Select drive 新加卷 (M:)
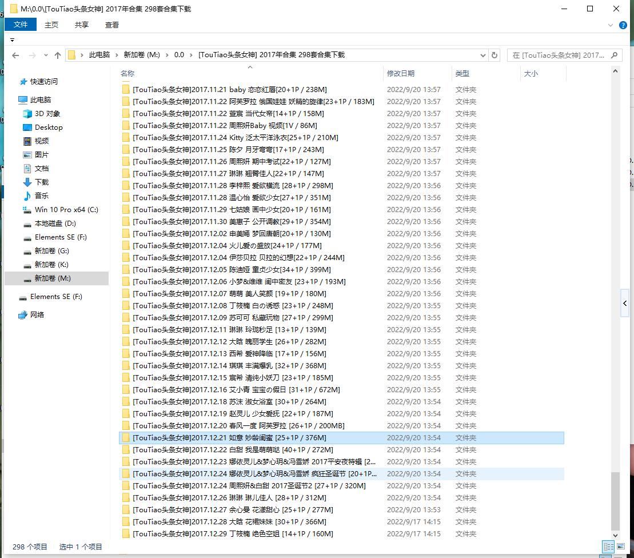The width and height of the screenshot is (634, 558). pos(57,278)
